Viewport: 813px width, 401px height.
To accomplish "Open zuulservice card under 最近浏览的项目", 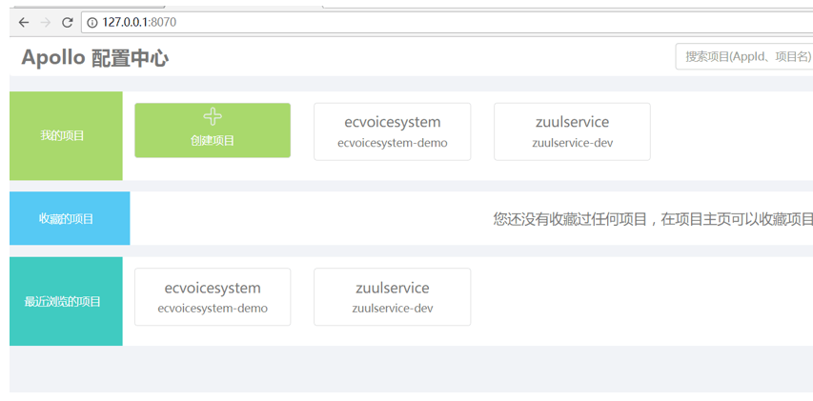I will tap(393, 297).
